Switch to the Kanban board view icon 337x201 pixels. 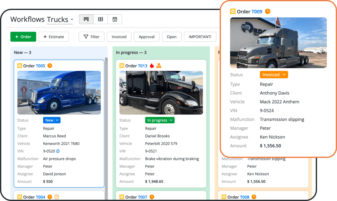coord(86,19)
